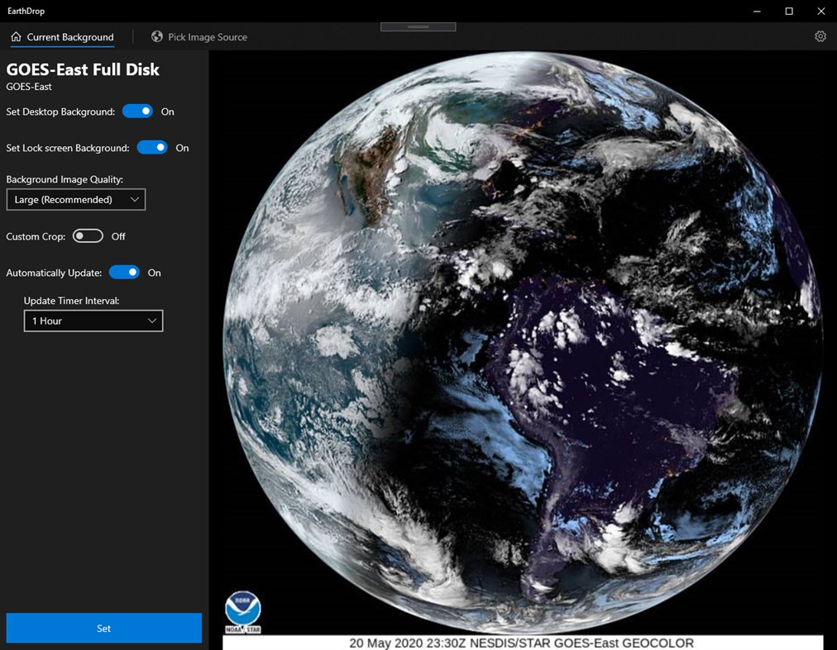Image resolution: width=837 pixels, height=650 pixels.
Task: Open settings using the gear icon
Action: point(820,36)
